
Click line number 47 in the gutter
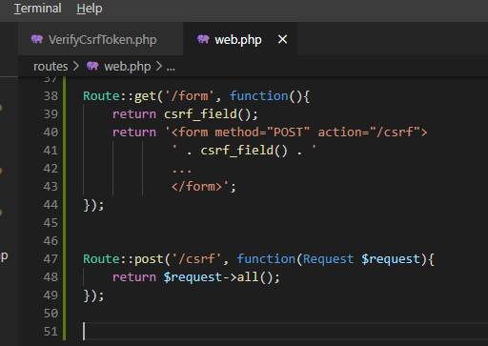(51, 259)
